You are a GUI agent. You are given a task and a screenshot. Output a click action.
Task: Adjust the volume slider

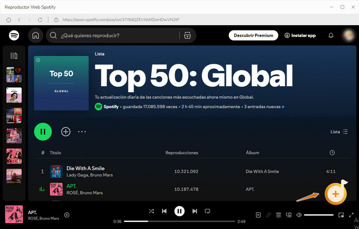click(x=319, y=215)
